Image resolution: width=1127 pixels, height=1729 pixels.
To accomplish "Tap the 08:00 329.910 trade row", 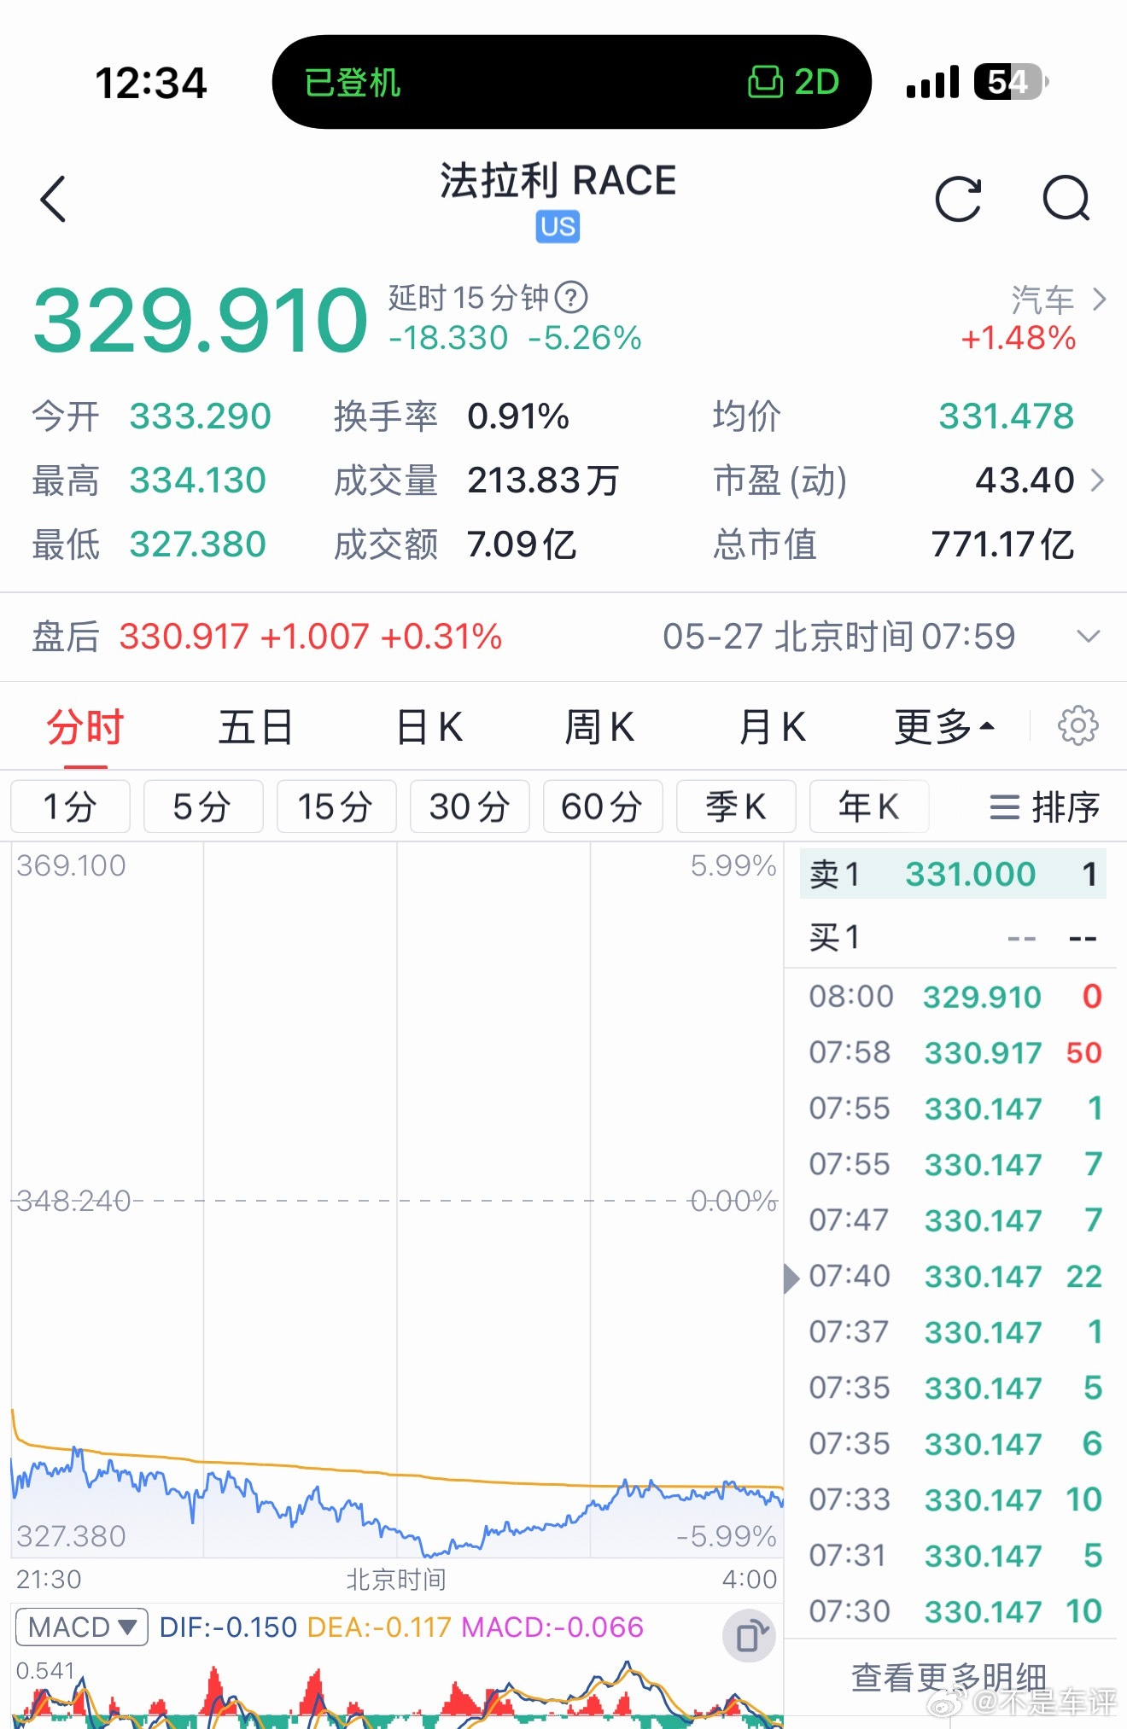I will click(x=955, y=997).
